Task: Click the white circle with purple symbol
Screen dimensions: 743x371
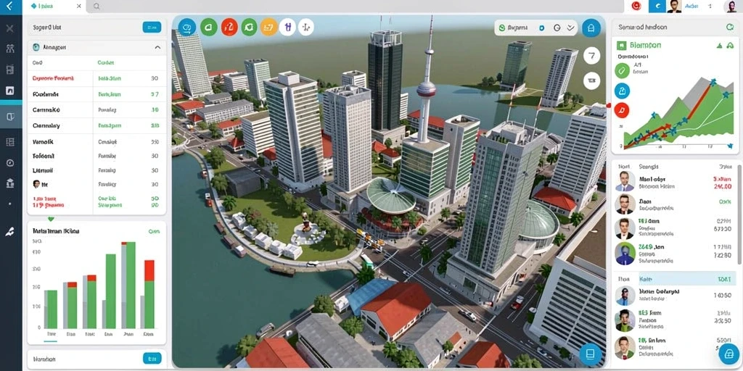Action: point(287,27)
